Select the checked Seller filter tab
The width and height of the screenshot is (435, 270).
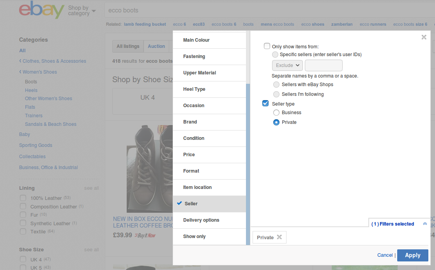point(209,204)
